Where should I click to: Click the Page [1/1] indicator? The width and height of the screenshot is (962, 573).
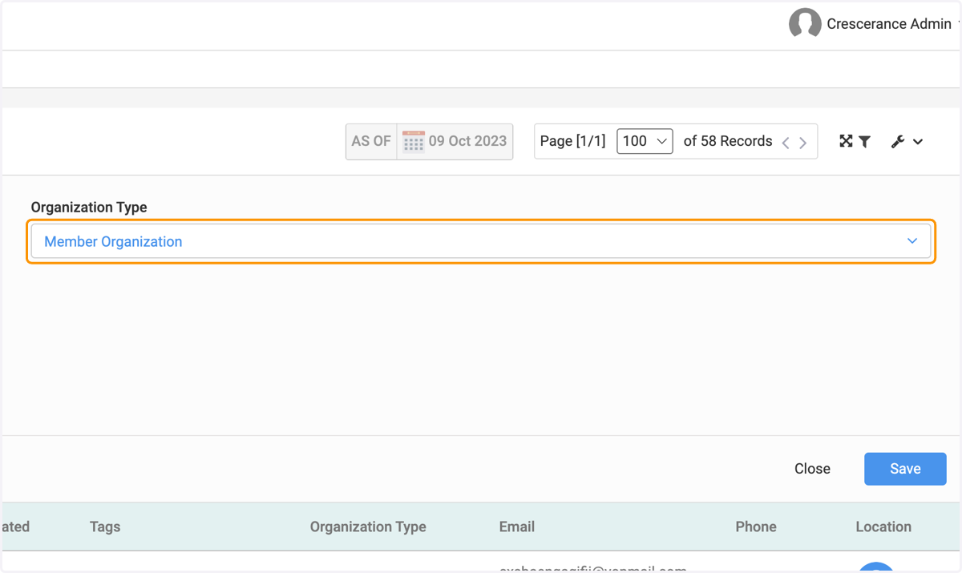(x=572, y=141)
